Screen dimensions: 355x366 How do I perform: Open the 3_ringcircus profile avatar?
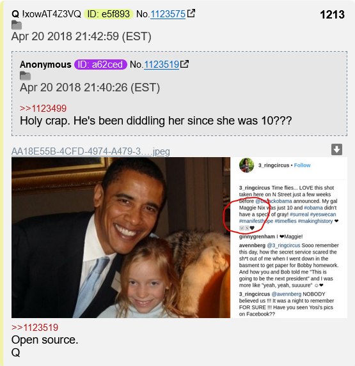(246, 165)
